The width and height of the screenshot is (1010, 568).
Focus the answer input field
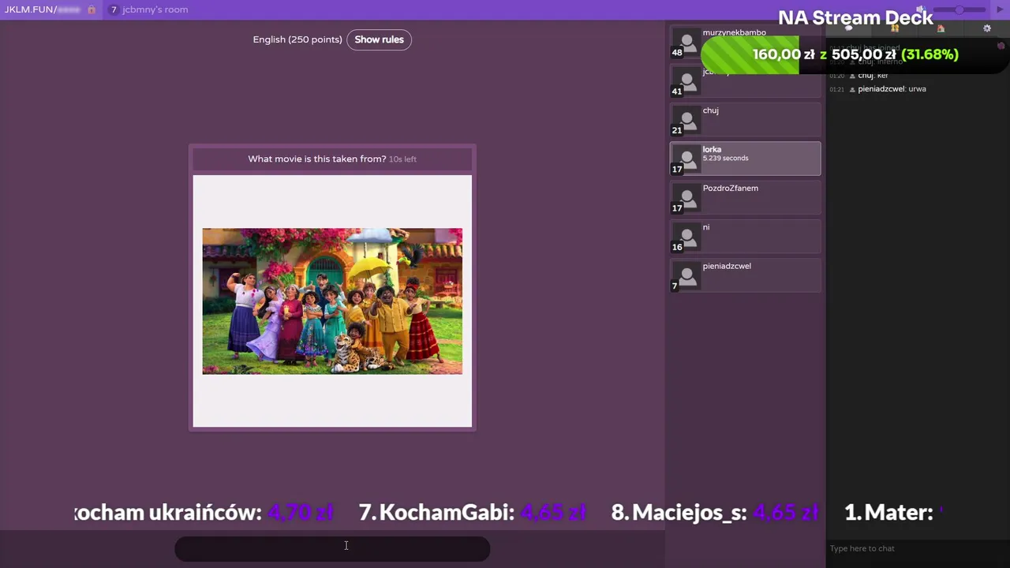click(332, 549)
